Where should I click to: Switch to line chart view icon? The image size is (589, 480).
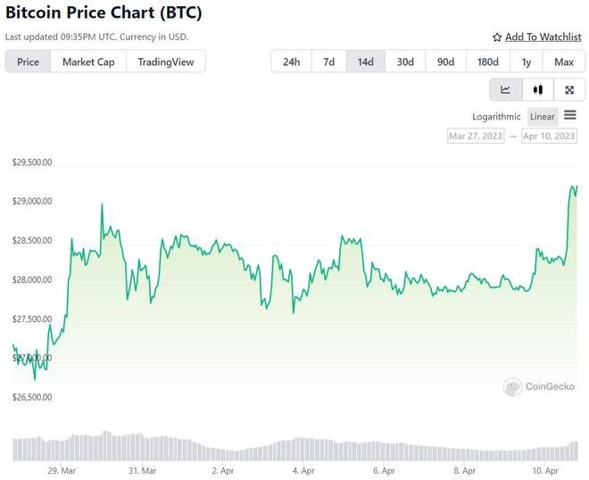click(x=505, y=89)
